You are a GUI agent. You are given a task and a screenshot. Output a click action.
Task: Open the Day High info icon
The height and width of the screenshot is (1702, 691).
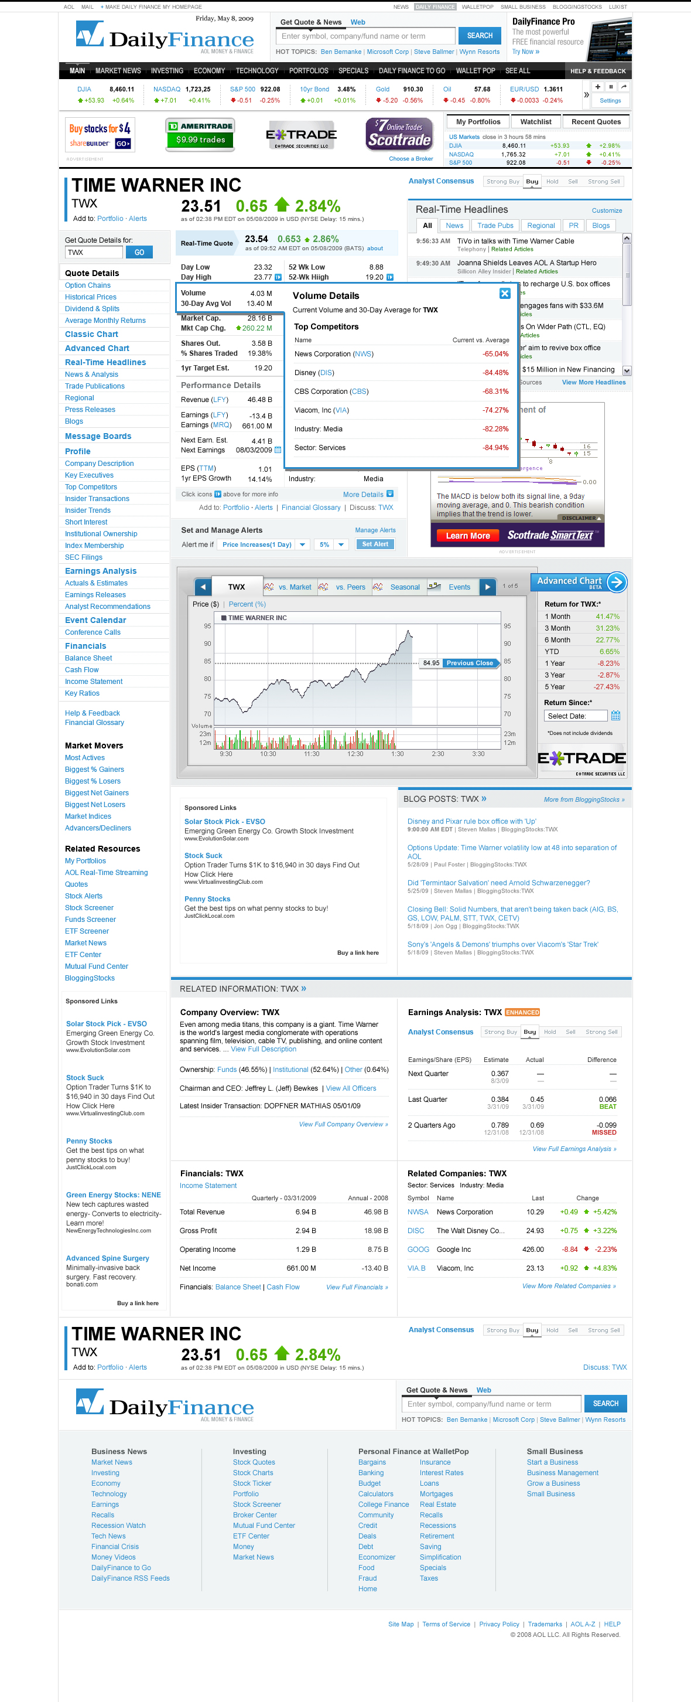tap(278, 277)
